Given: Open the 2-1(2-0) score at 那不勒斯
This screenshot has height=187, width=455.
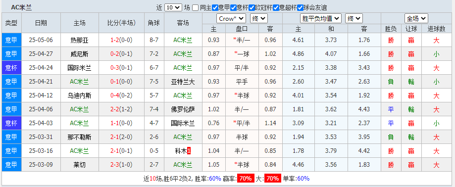Looking at the screenshot, I should (121, 137).
